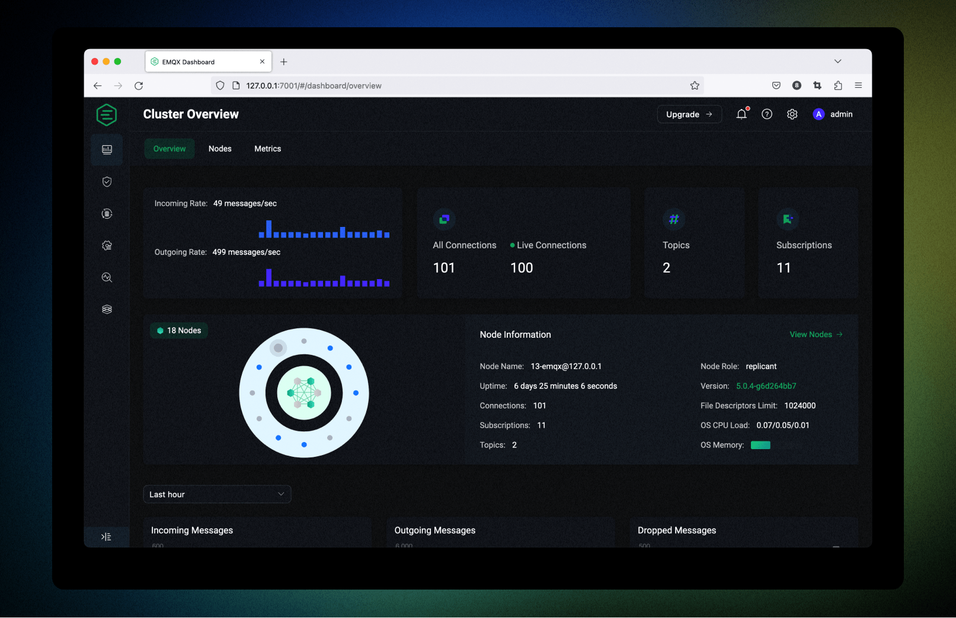This screenshot has width=956, height=618.
Task: Click the All Connections value 101
Action: tap(444, 268)
